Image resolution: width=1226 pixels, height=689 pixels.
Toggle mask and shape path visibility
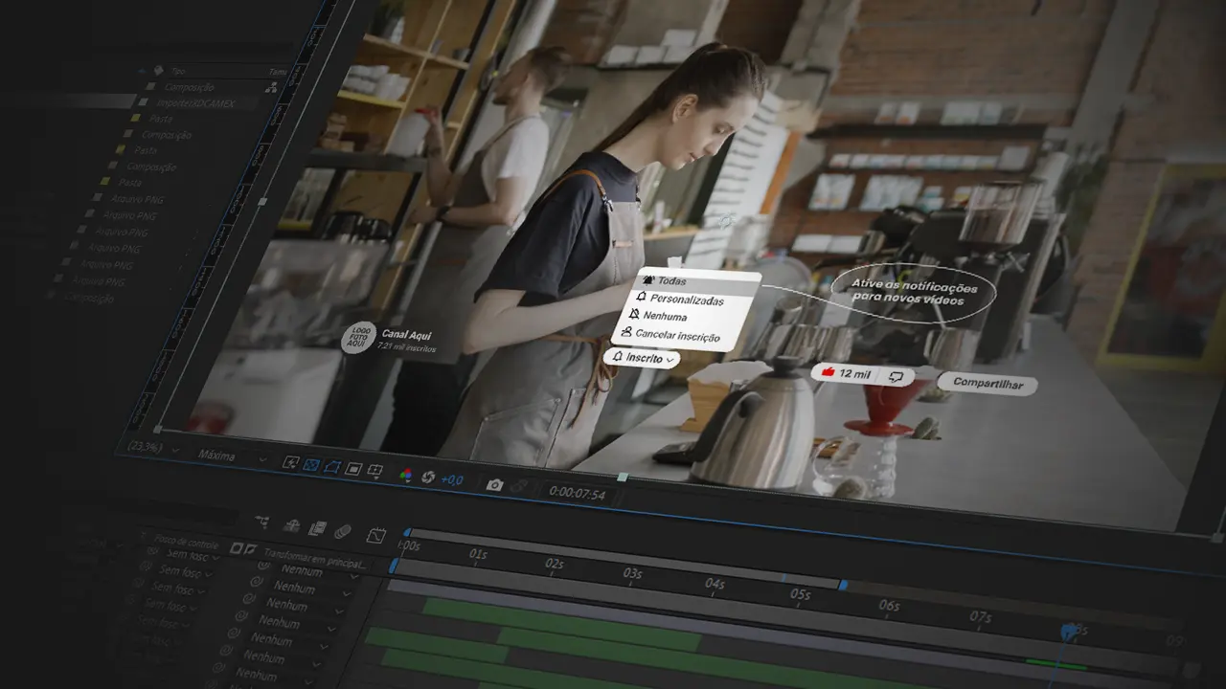[x=331, y=466]
